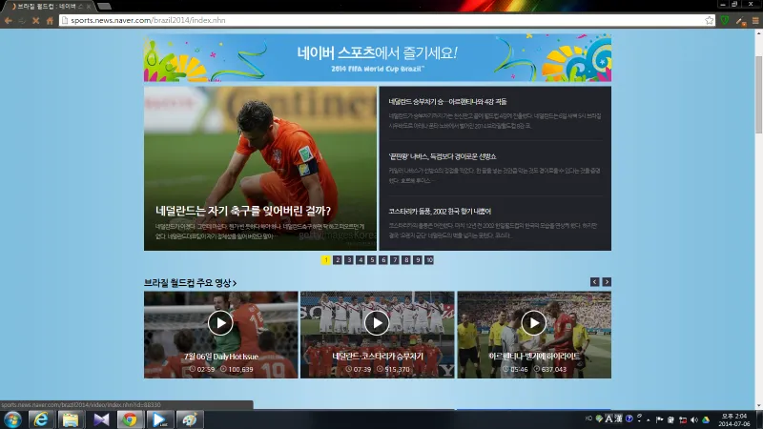Play the 7월 06일 Daily Hot Issue video
Screen dimensions: 763x429
[220, 323]
